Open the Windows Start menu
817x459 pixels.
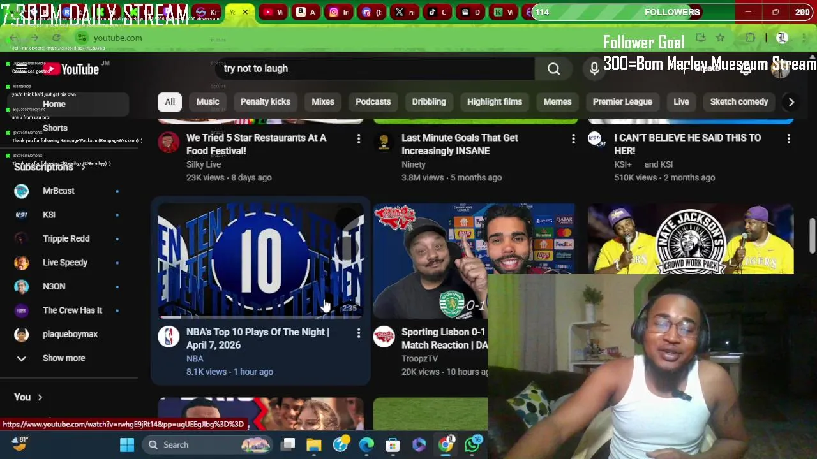(x=127, y=444)
